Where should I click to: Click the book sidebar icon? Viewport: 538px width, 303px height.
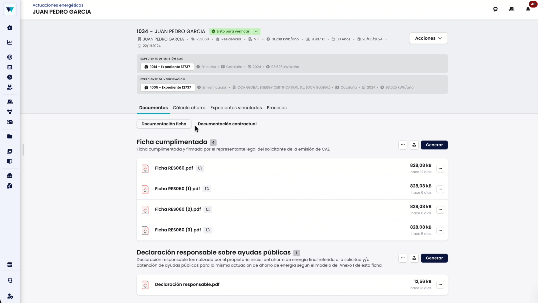pos(10,161)
